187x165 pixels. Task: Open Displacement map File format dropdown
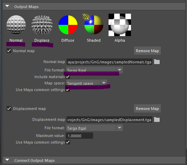coord(95,128)
